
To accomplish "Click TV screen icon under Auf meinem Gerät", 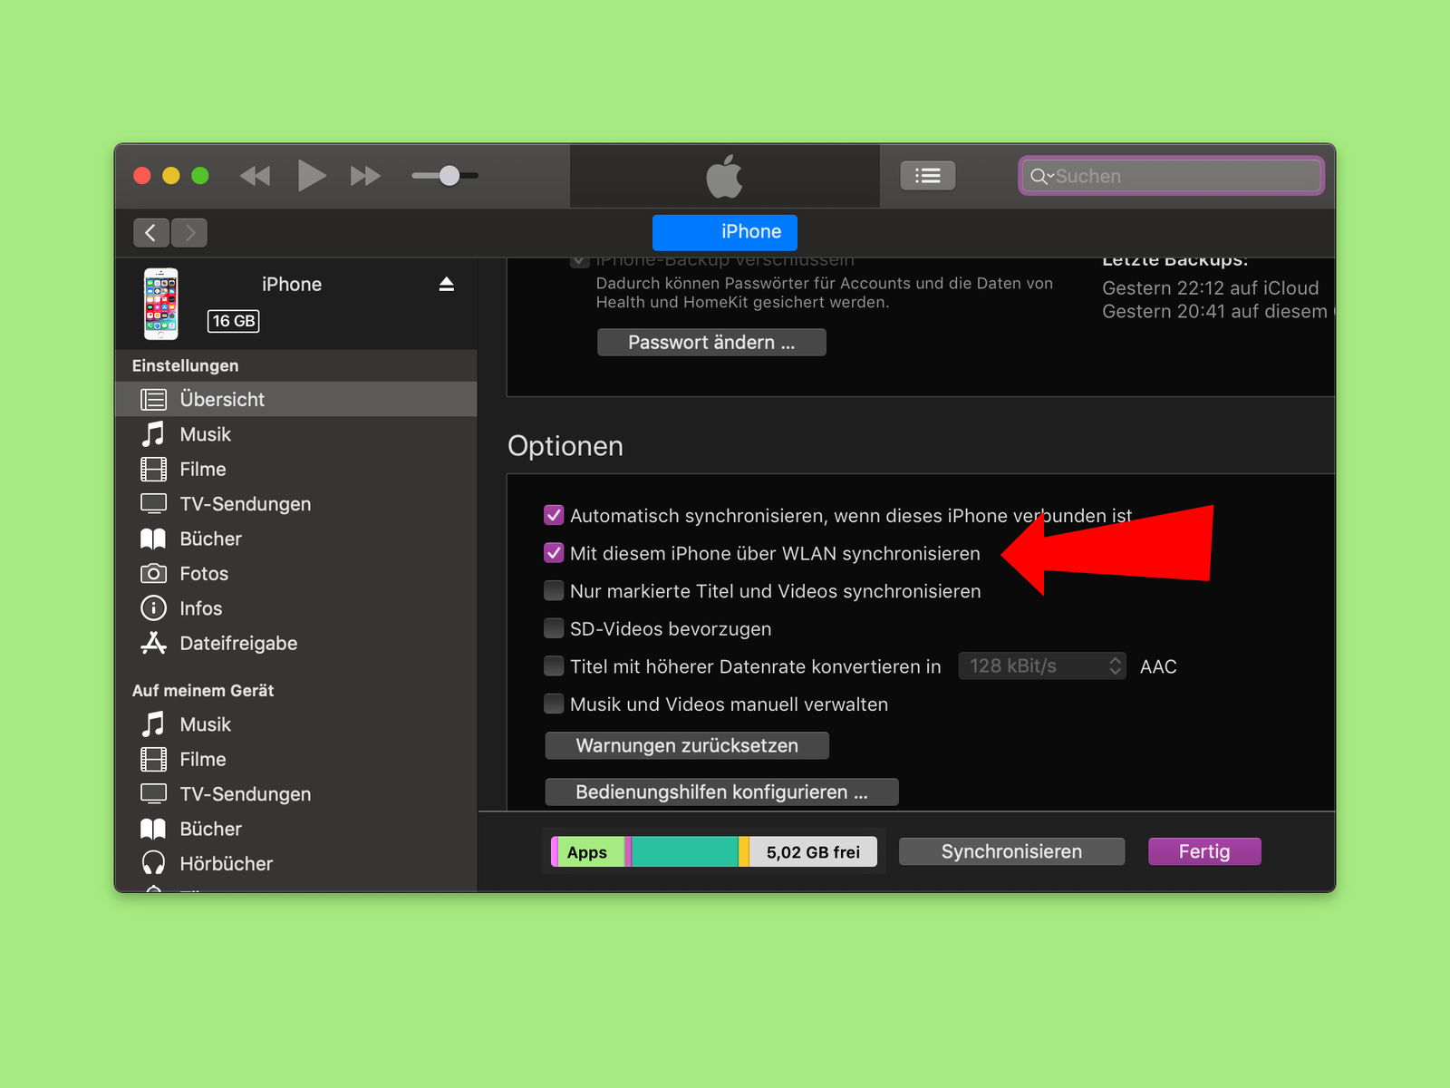I will click(x=153, y=794).
